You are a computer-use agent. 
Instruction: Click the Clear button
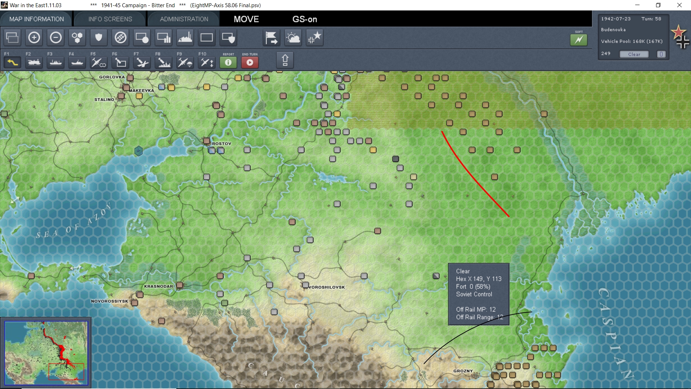(x=634, y=54)
